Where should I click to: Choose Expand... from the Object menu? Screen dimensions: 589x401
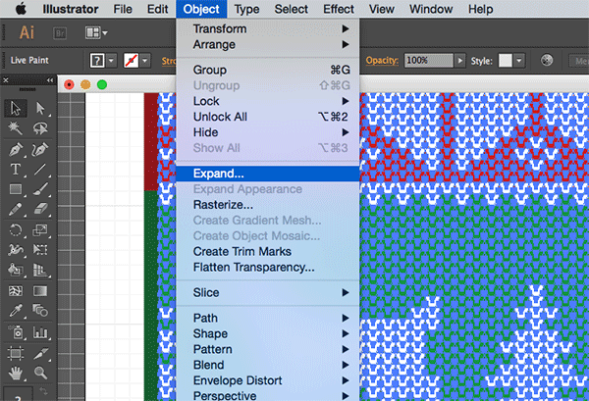coord(219,174)
